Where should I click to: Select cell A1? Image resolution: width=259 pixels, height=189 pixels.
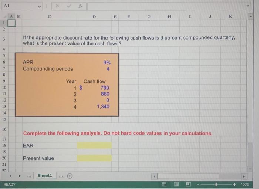tap(11, 23)
